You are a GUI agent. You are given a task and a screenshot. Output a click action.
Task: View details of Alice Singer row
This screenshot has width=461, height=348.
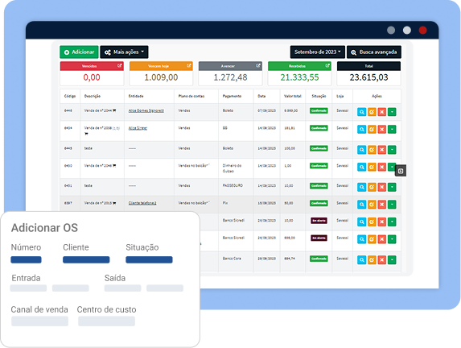(361, 129)
